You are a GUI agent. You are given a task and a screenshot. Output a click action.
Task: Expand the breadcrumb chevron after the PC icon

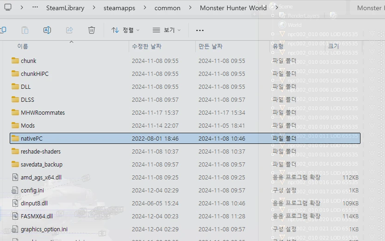tap(22, 7)
